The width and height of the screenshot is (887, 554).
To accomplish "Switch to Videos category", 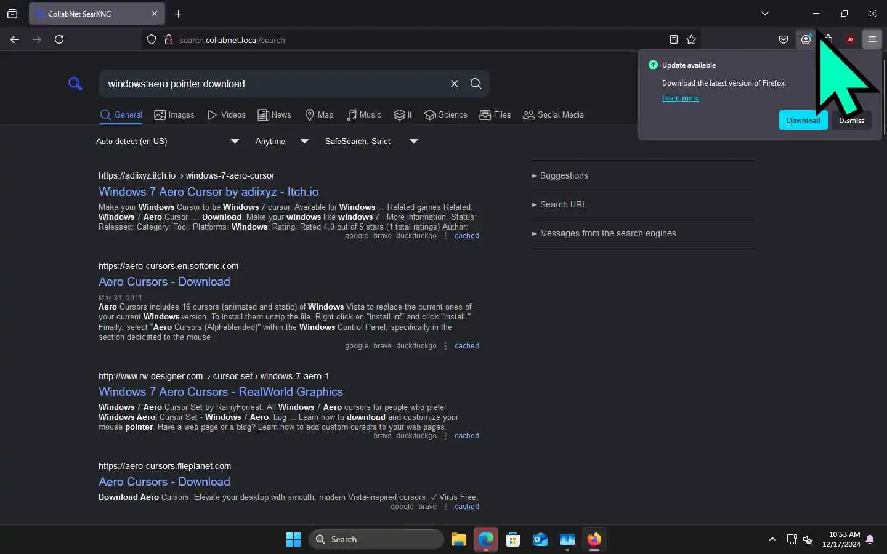I will pyautogui.click(x=227, y=115).
